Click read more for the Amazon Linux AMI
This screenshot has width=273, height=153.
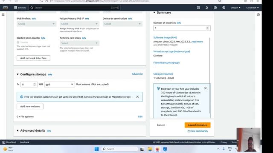[197, 42]
